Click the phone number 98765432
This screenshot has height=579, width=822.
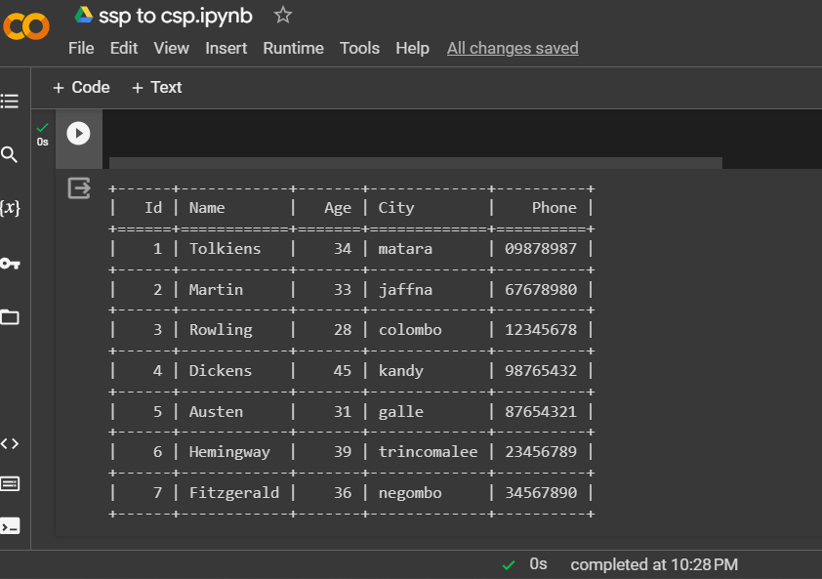coord(541,371)
